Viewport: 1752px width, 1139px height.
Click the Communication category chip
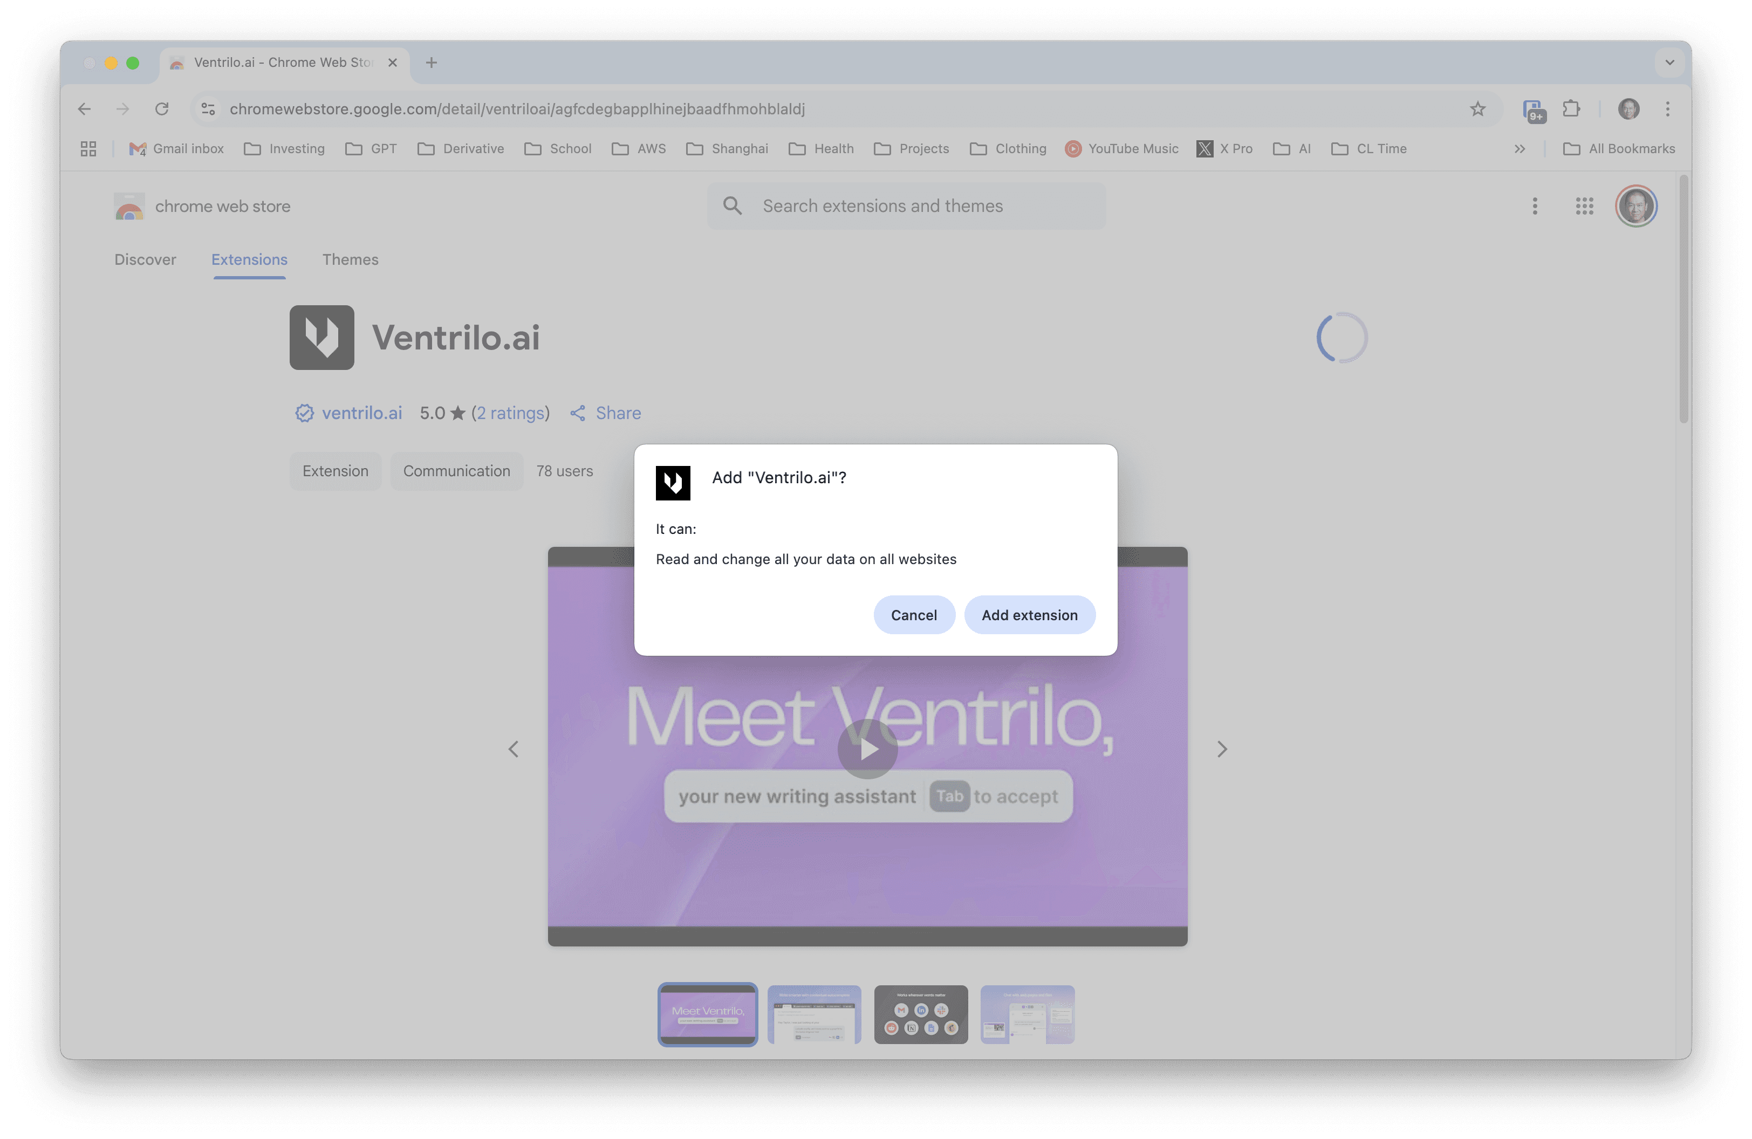[456, 471]
